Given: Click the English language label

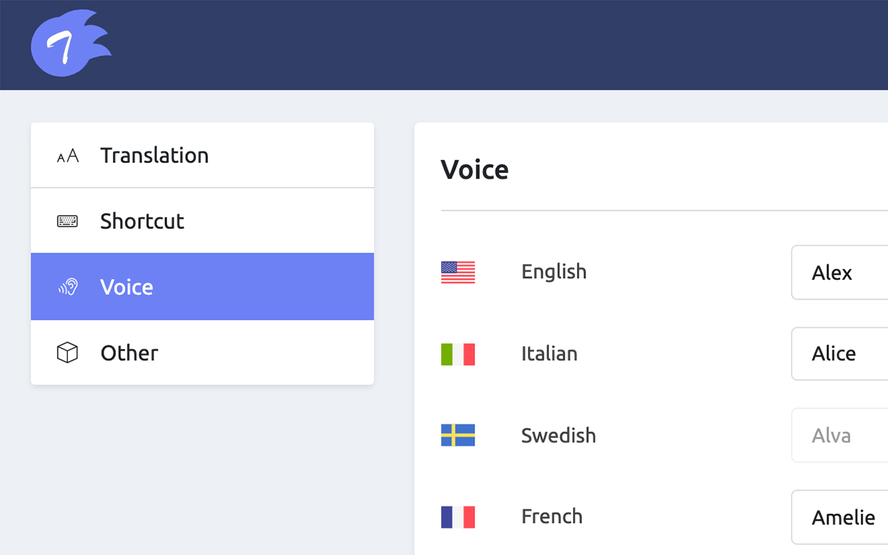Looking at the screenshot, I should (x=554, y=271).
